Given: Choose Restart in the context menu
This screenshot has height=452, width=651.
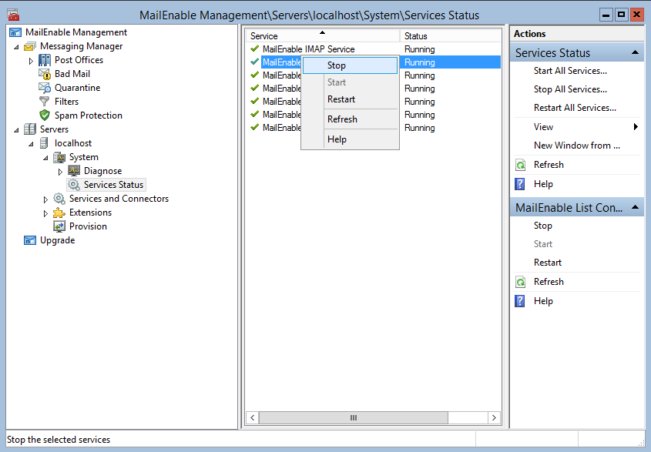Looking at the screenshot, I should pos(350,99).
